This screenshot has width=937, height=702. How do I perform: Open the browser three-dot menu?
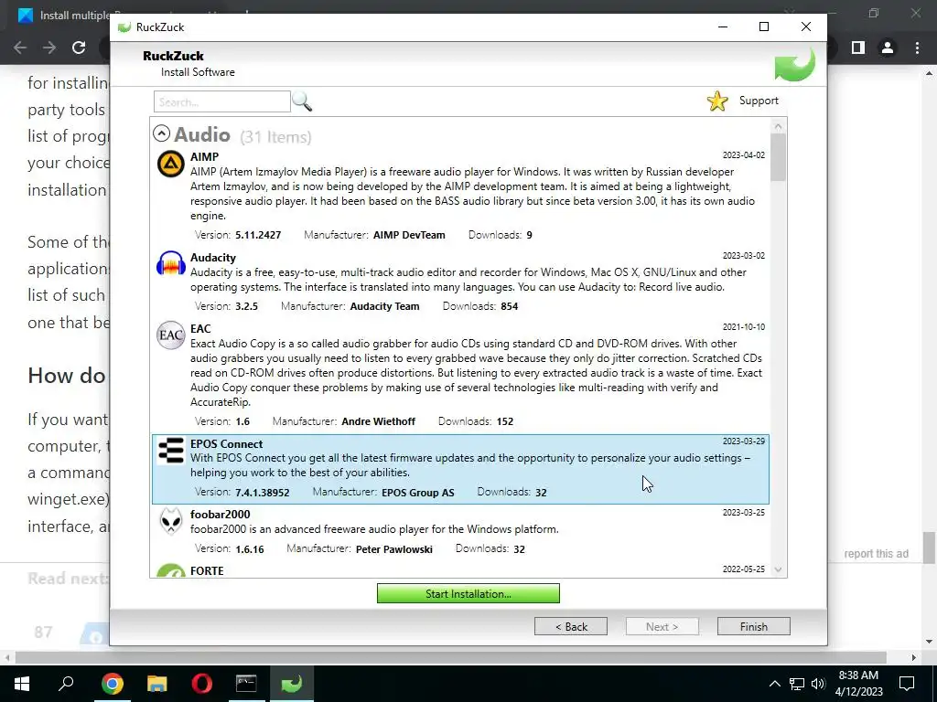click(x=917, y=48)
